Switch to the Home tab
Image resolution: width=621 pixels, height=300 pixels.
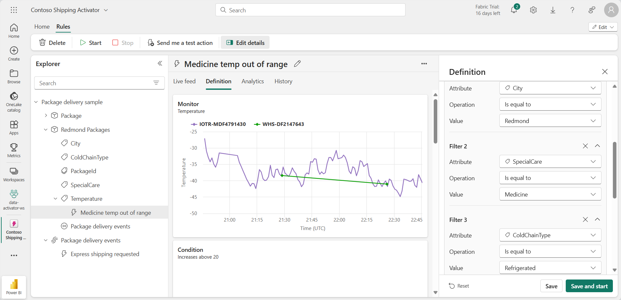[x=42, y=27]
